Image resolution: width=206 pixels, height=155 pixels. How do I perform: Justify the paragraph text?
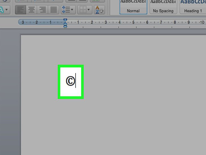[x=53, y=10]
